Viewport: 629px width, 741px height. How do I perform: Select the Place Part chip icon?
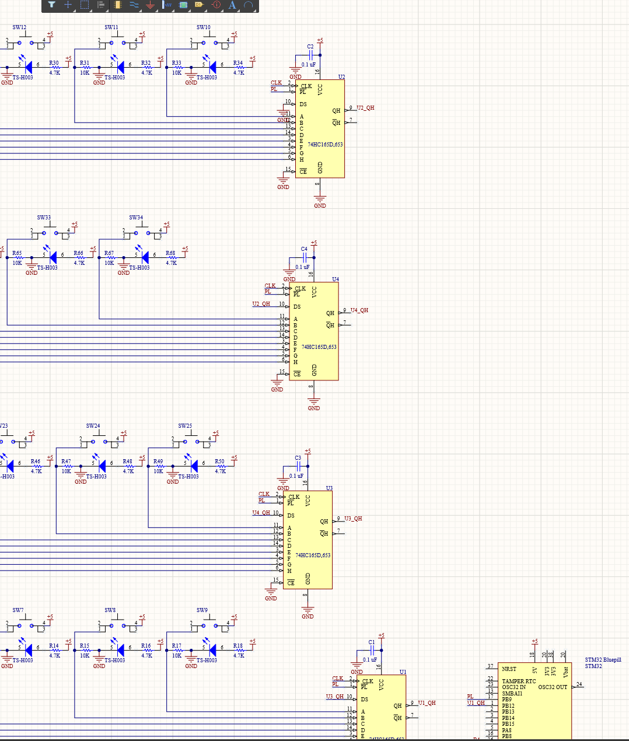coord(117,5)
